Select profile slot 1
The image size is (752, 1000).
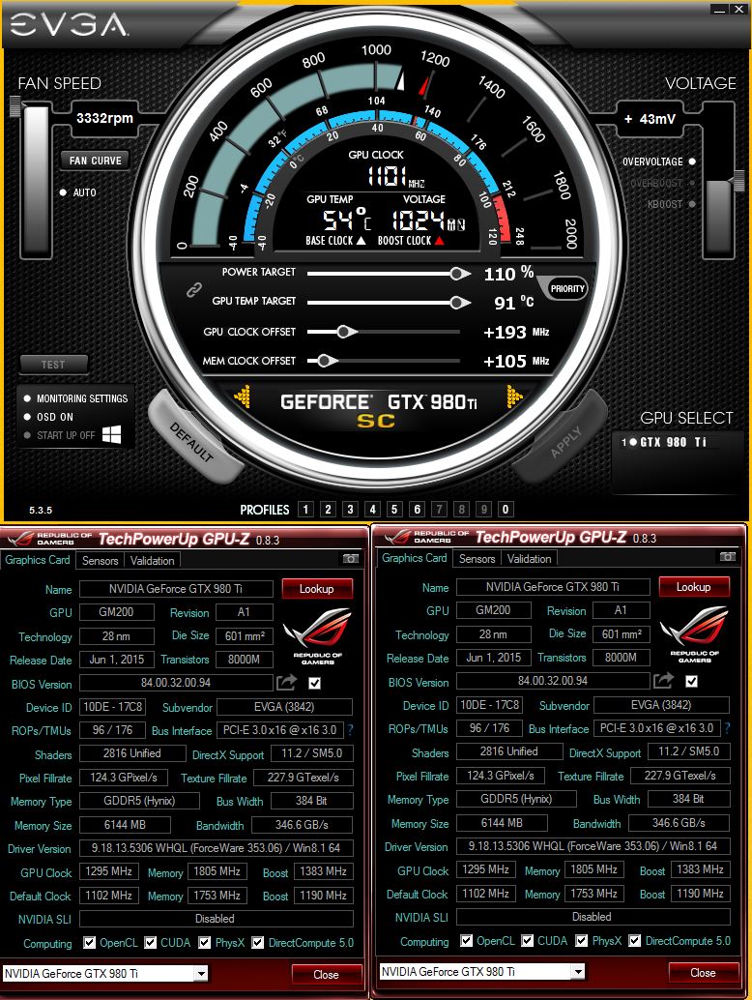tap(305, 509)
